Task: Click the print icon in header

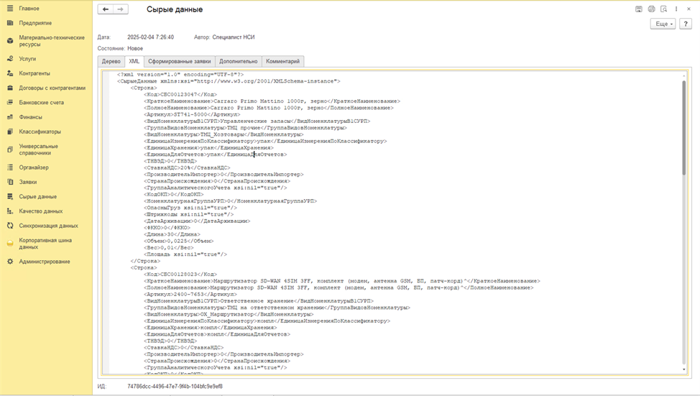Action: click(651, 9)
